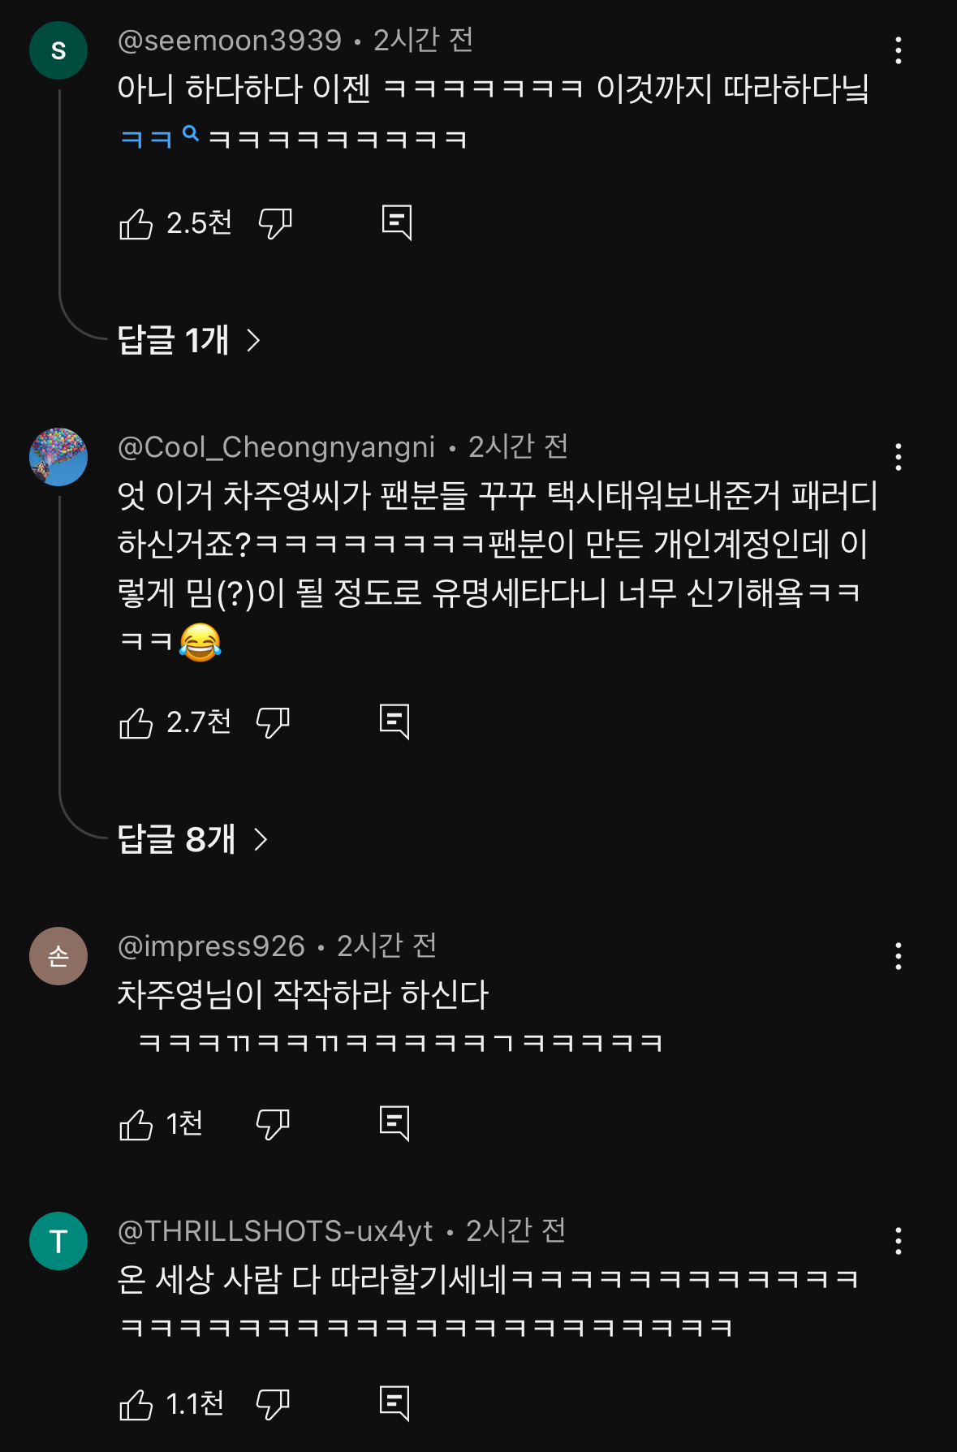Screen dimensions: 957x1452
Task: Expand 답글 1개 replies
Action: [x=188, y=340]
